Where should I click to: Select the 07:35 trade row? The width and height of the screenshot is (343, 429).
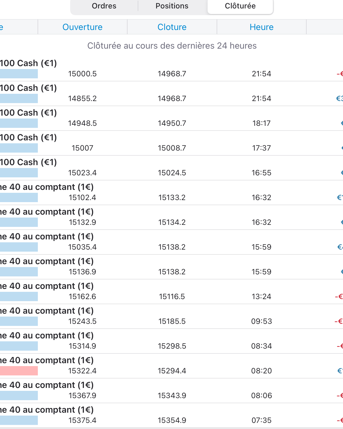click(x=261, y=420)
